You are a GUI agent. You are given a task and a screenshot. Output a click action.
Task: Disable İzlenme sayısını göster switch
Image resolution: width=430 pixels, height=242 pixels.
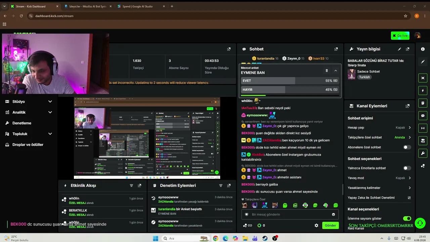[x=407, y=218]
